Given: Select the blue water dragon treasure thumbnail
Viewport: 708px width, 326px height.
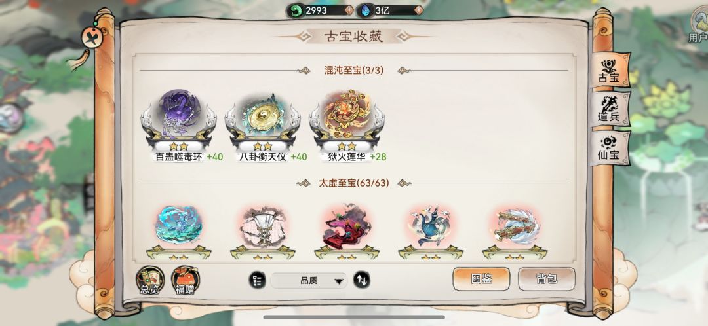Looking at the screenshot, I should (x=179, y=225).
